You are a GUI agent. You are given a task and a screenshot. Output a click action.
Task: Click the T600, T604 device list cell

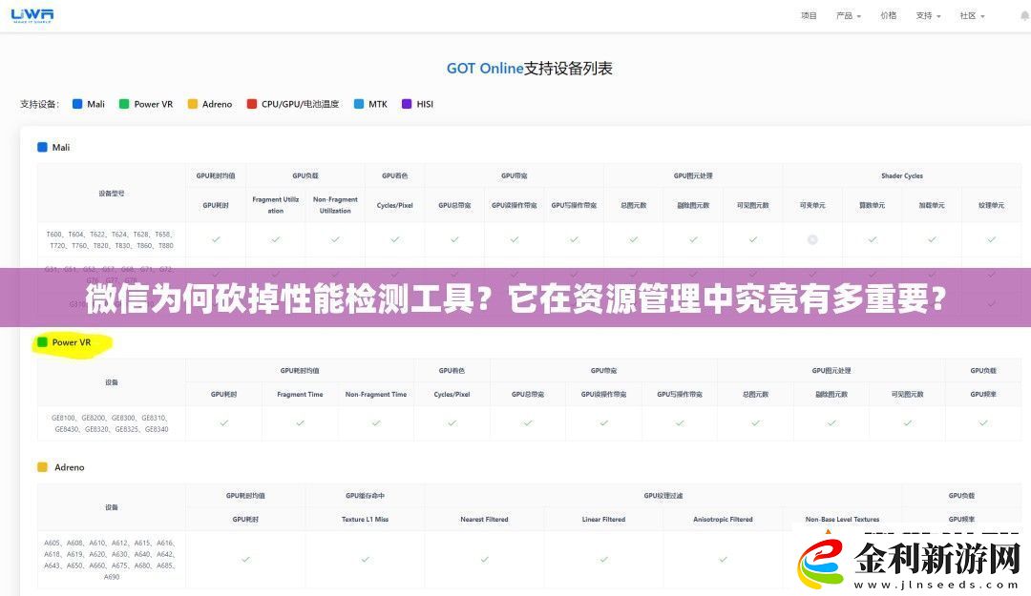pyautogui.click(x=111, y=240)
